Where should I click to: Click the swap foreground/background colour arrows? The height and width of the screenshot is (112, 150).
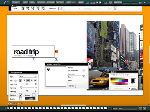136,79
